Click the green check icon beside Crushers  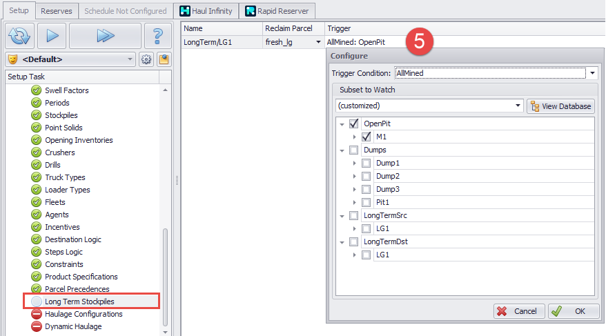tap(36, 152)
